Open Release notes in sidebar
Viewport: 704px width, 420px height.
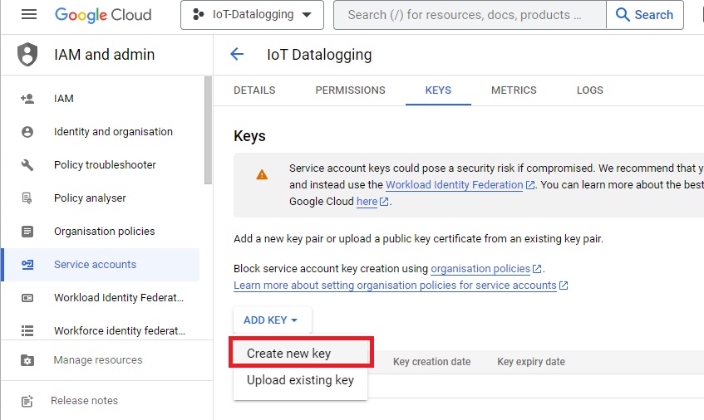[106, 401]
